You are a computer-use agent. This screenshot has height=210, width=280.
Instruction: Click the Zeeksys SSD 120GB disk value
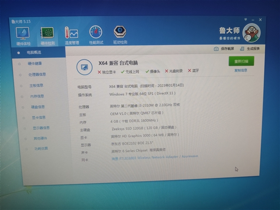(144, 128)
